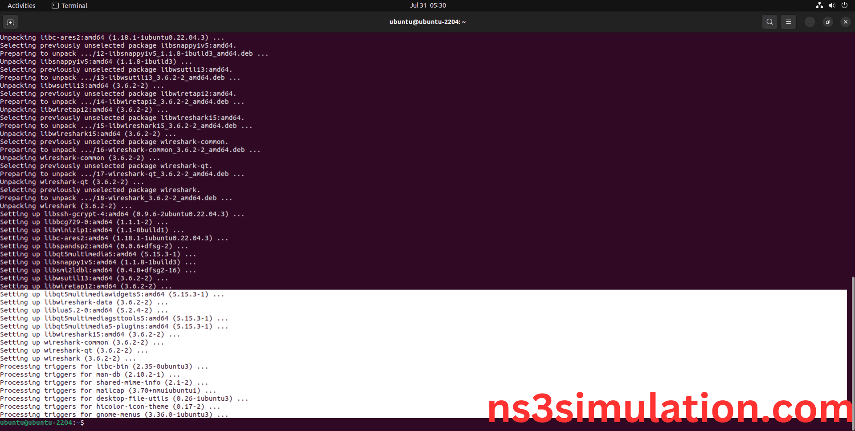Restore the terminal window size
The width and height of the screenshot is (855, 431).
point(827,21)
